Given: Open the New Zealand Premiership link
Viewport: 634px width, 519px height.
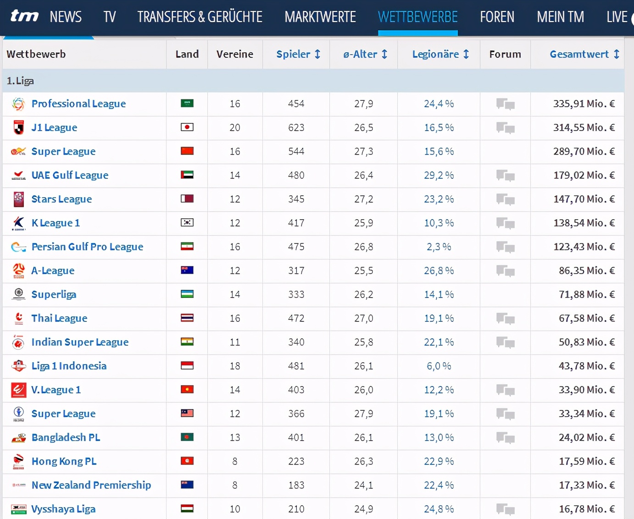Looking at the screenshot, I should click(x=91, y=485).
